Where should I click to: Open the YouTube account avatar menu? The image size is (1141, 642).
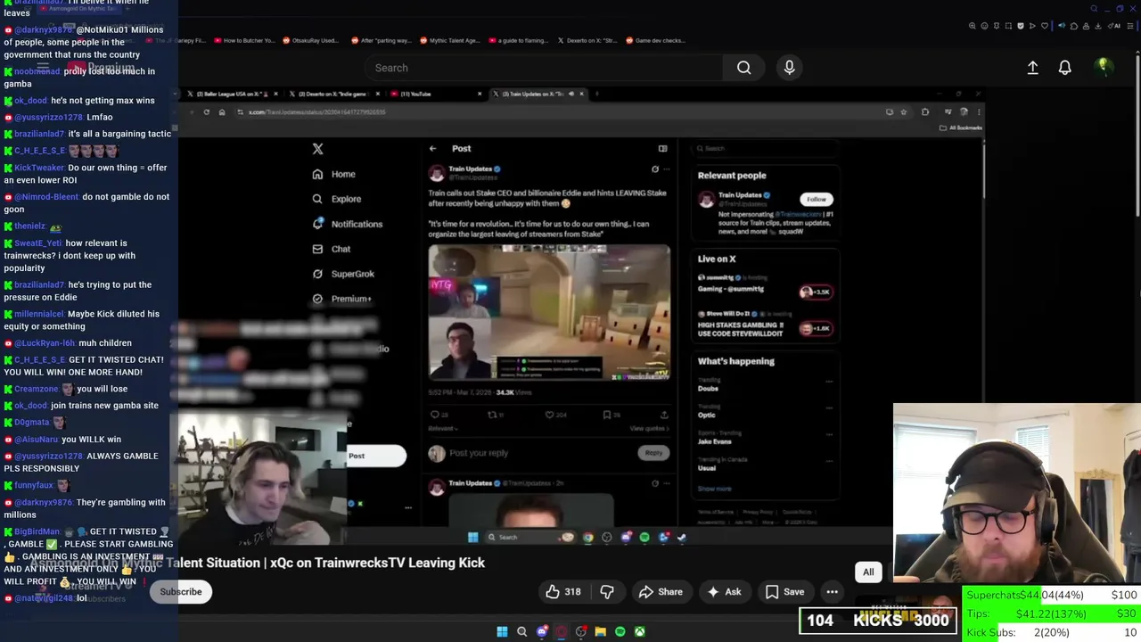click(1103, 67)
